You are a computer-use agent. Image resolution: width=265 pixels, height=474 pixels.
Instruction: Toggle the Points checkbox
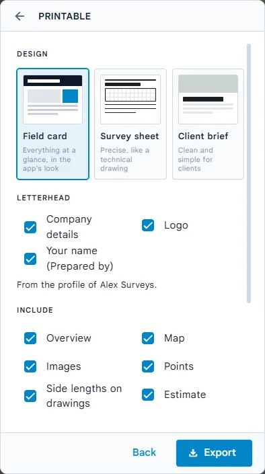[x=148, y=366]
